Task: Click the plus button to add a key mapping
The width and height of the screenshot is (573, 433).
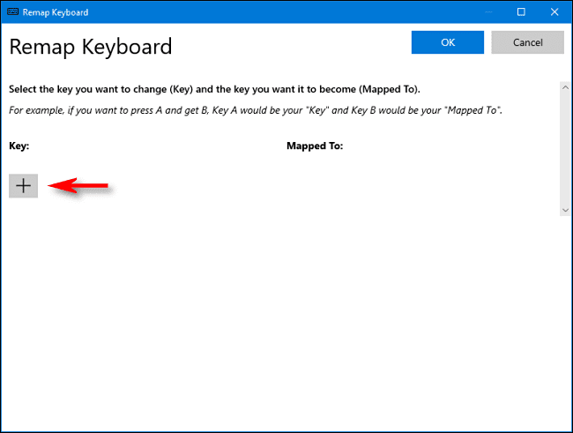Action: [24, 185]
